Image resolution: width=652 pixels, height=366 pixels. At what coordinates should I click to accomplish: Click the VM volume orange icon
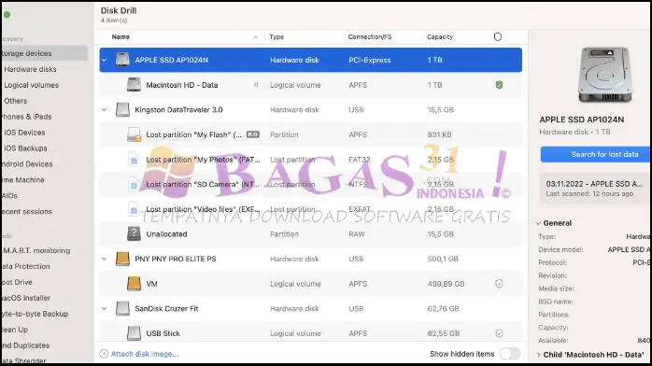point(134,284)
